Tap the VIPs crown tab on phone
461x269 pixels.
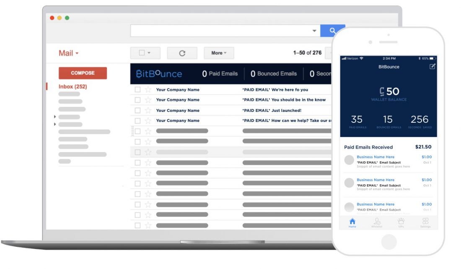(x=401, y=222)
